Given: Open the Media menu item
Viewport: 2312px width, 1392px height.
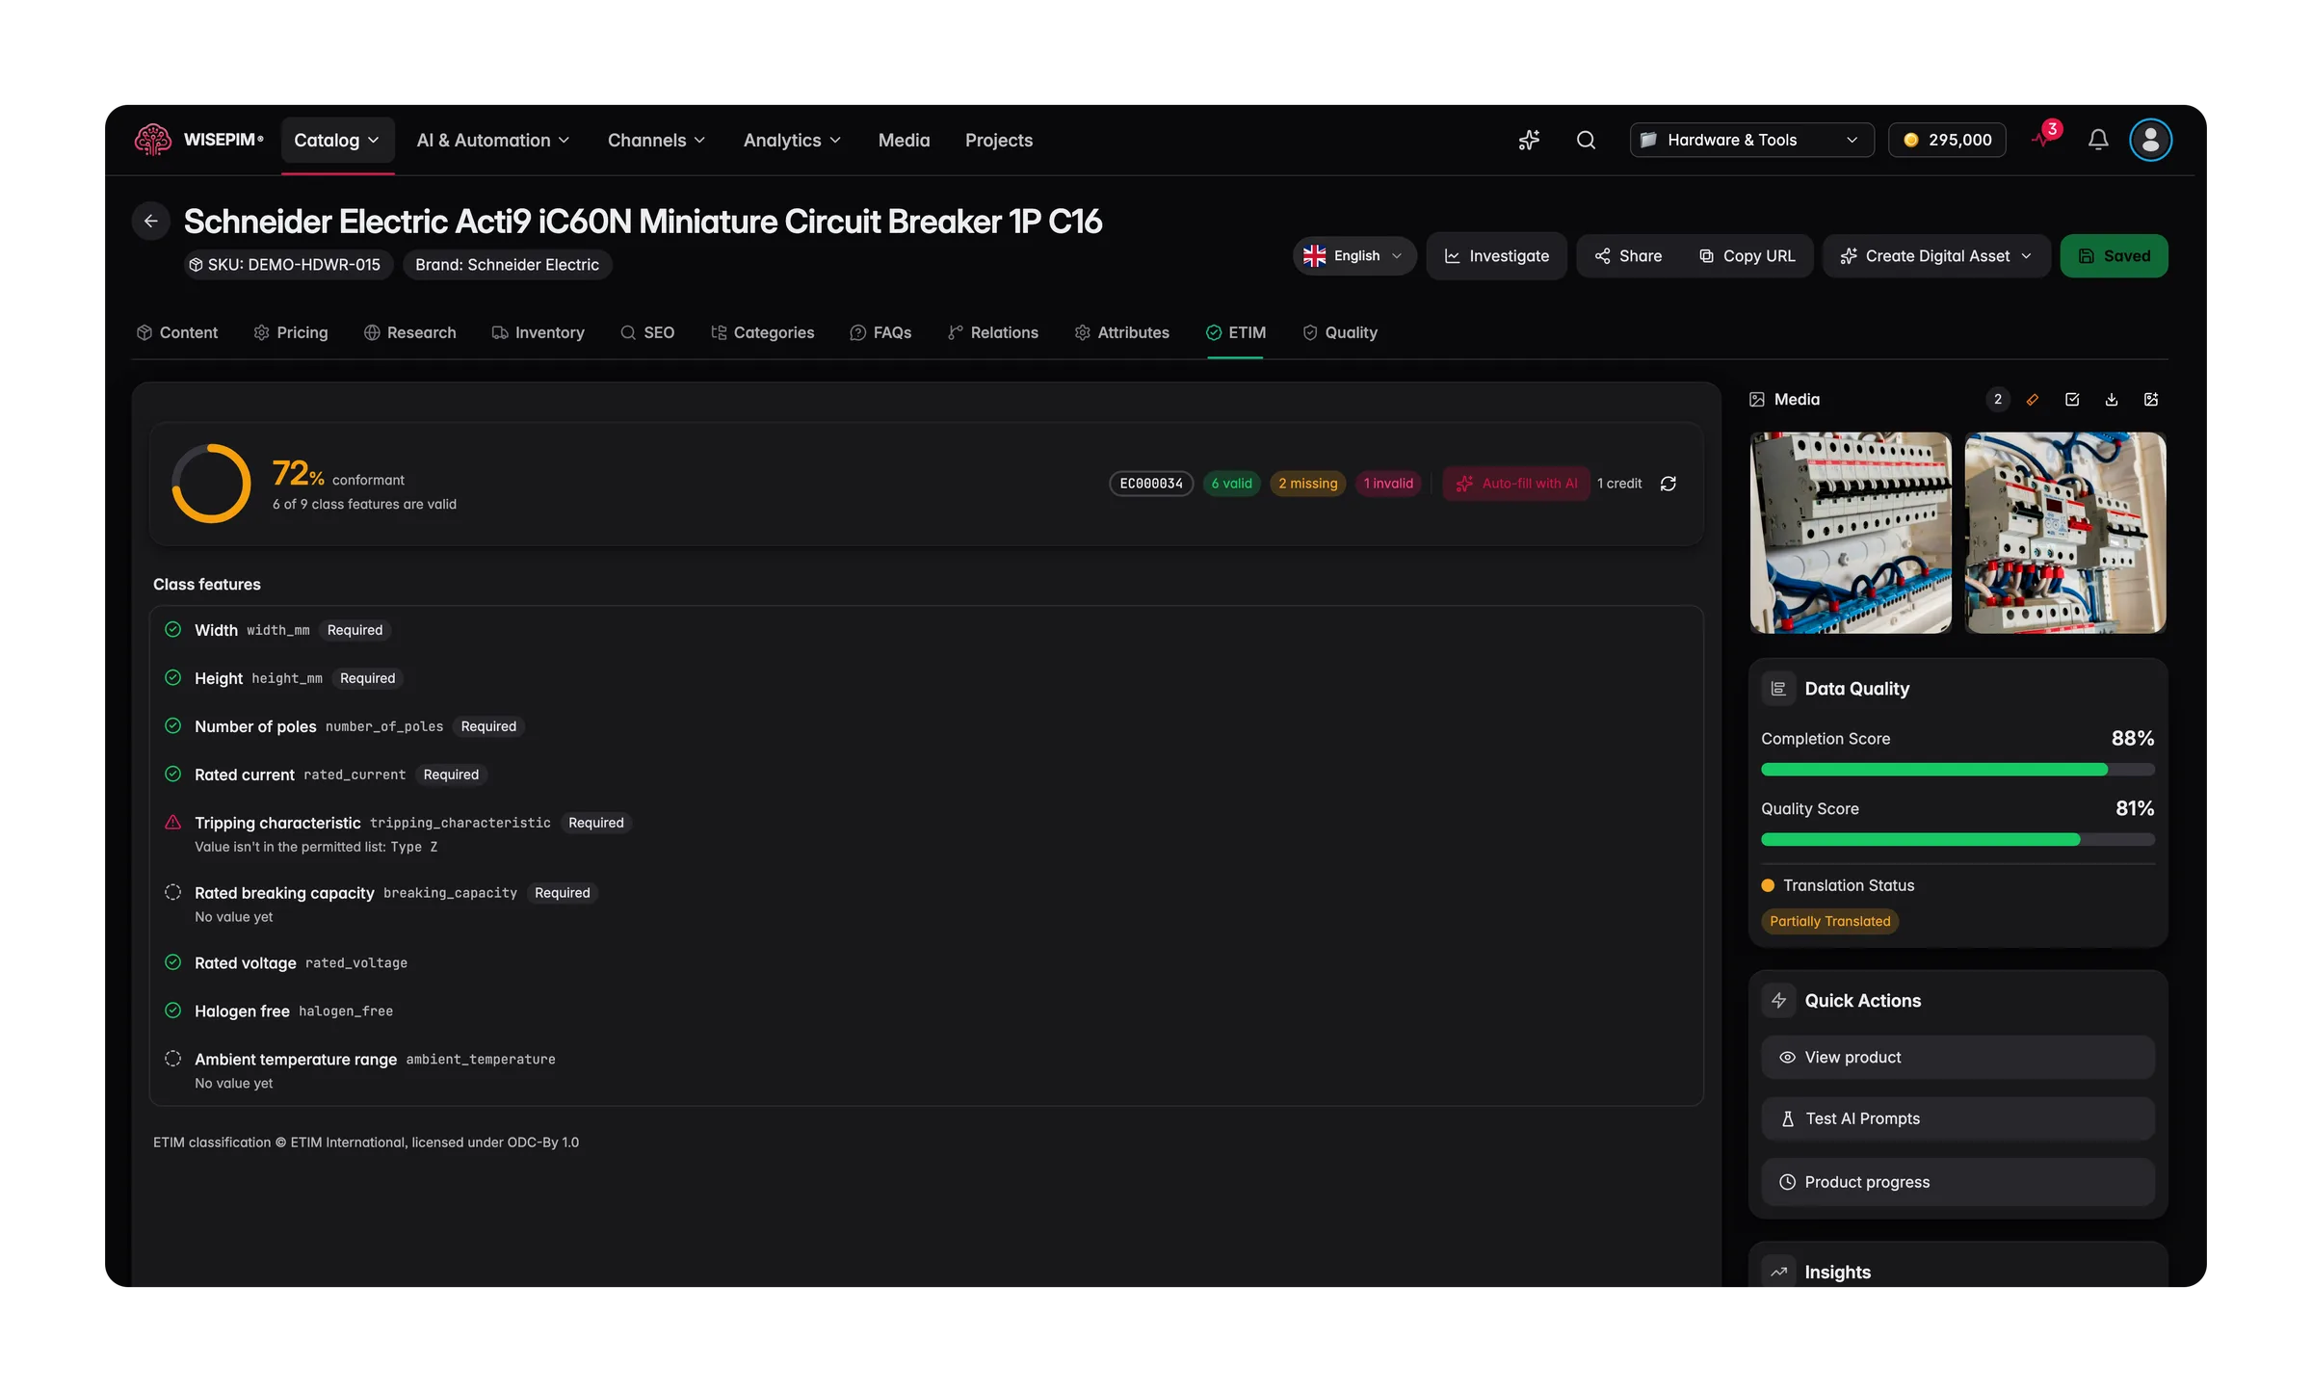Looking at the screenshot, I should pyautogui.click(x=904, y=140).
